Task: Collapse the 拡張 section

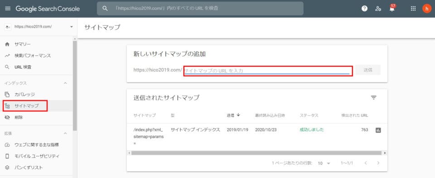Action: click(65, 134)
